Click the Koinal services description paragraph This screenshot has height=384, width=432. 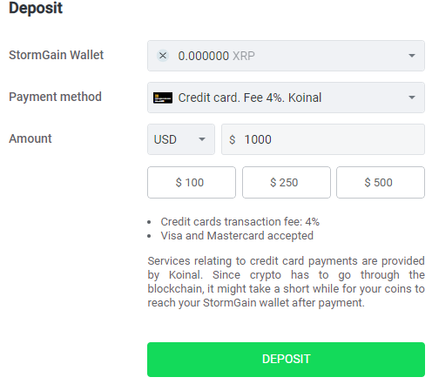coord(286,282)
